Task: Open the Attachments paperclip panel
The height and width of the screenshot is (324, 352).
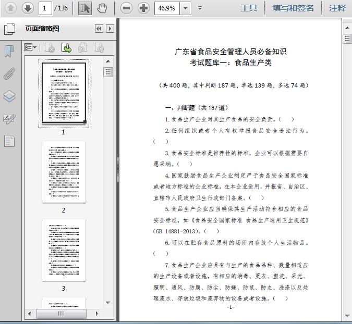Action: click(9, 73)
